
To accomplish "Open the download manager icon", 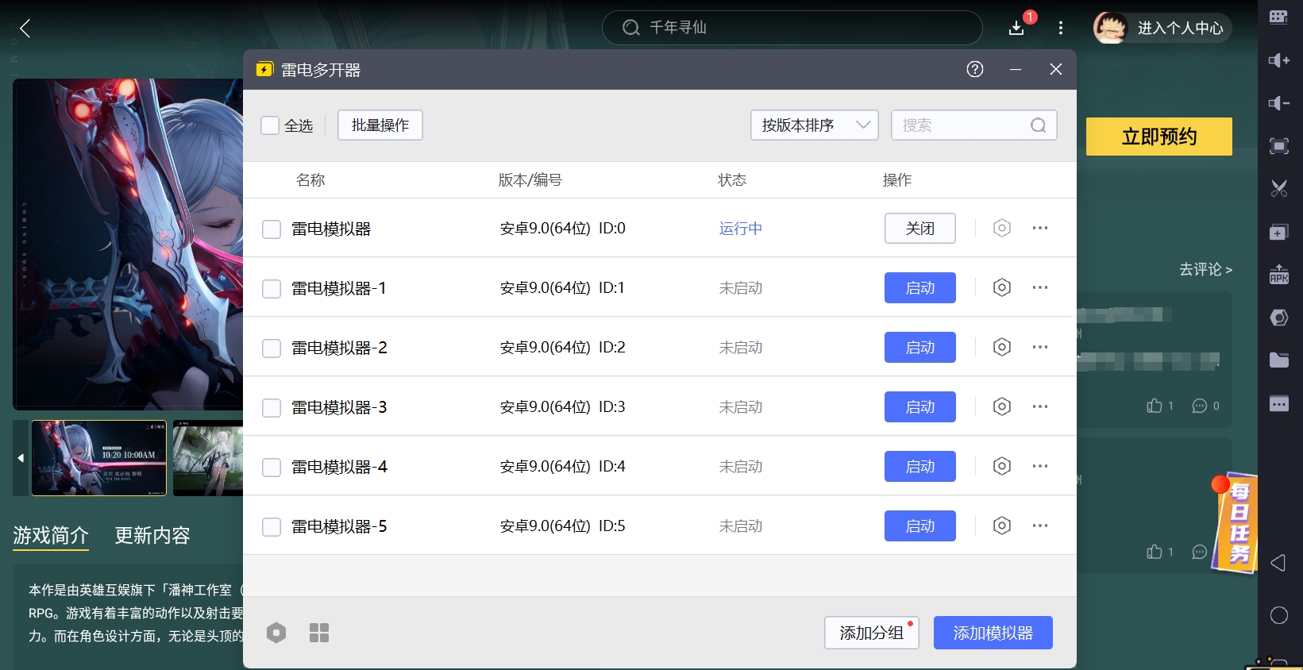I will tap(1016, 29).
